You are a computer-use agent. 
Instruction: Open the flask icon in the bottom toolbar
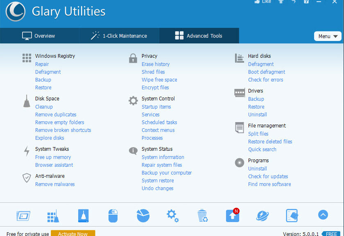pyautogui.click(x=83, y=215)
